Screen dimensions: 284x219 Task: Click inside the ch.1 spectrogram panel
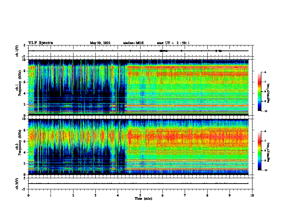click(x=138, y=87)
